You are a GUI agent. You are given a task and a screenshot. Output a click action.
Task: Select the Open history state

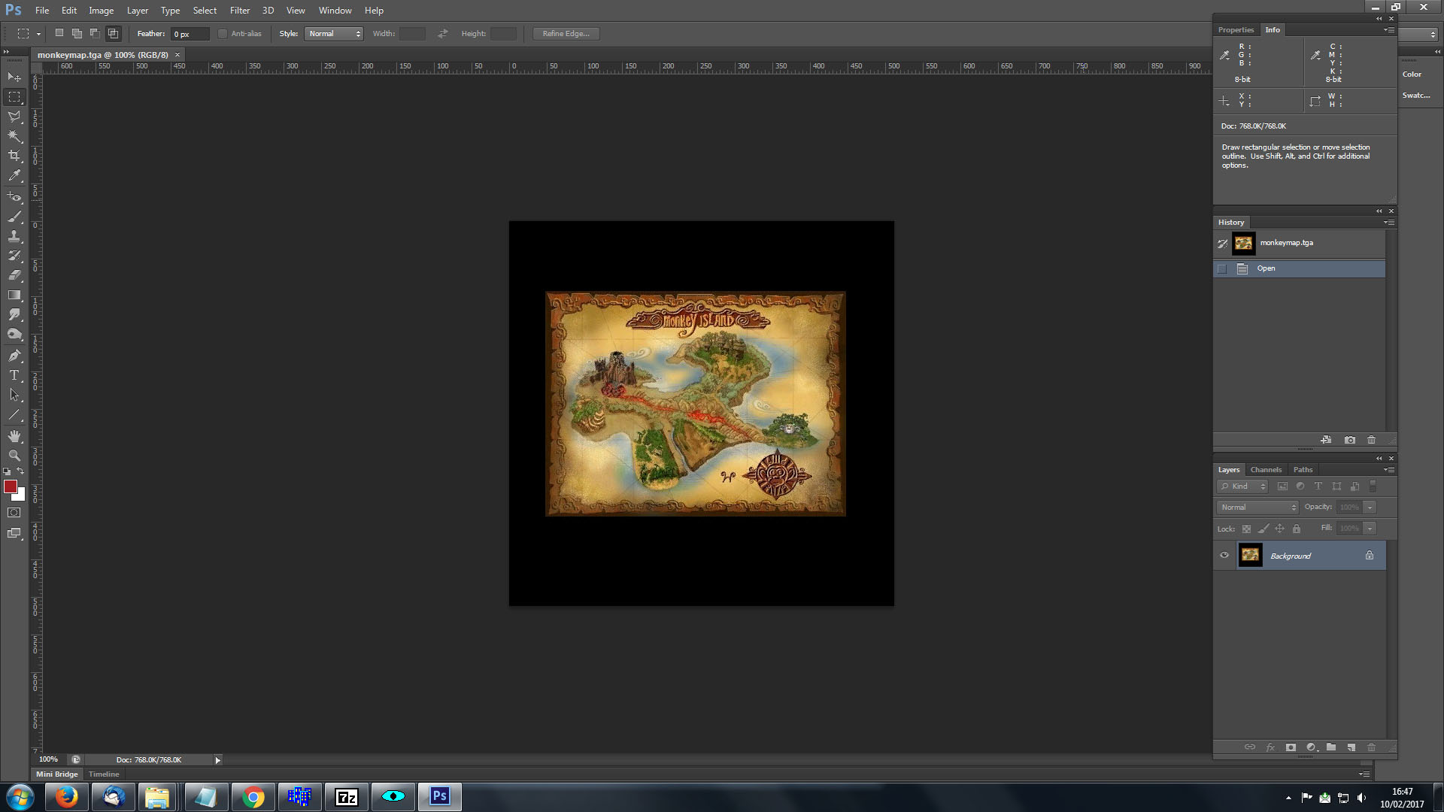[1300, 268]
